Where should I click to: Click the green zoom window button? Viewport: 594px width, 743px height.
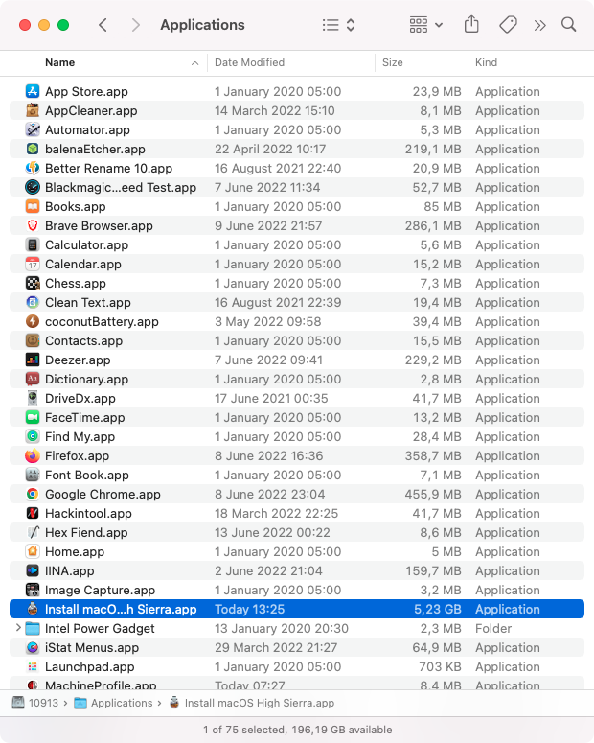63,25
